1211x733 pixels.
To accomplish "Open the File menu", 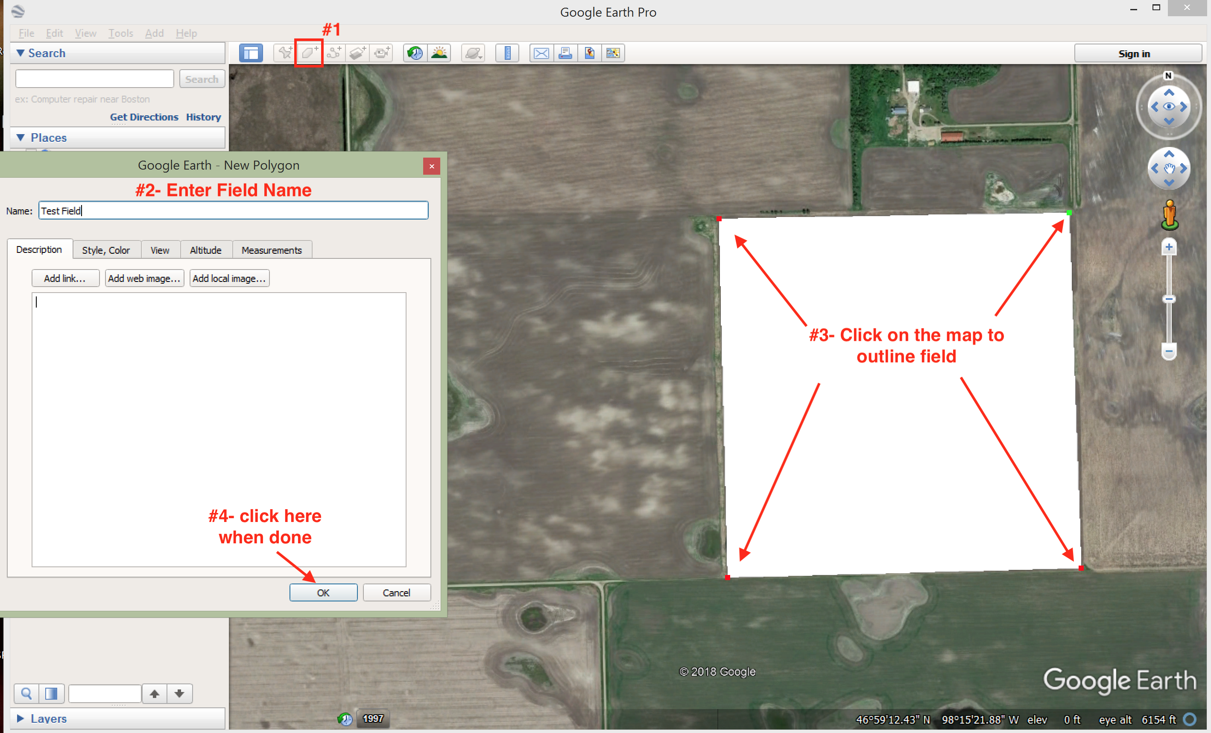I will coord(26,33).
